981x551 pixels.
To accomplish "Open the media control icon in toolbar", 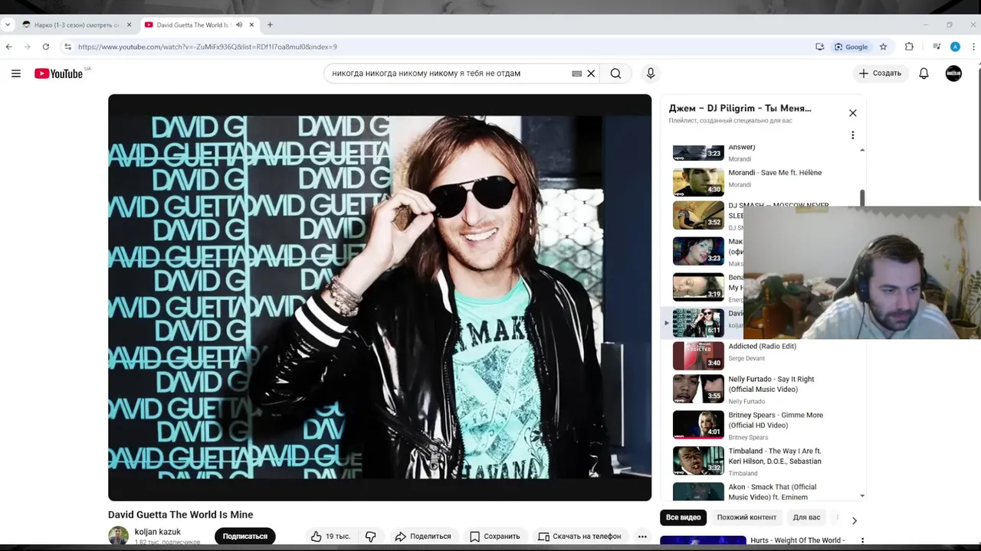I will tap(937, 47).
